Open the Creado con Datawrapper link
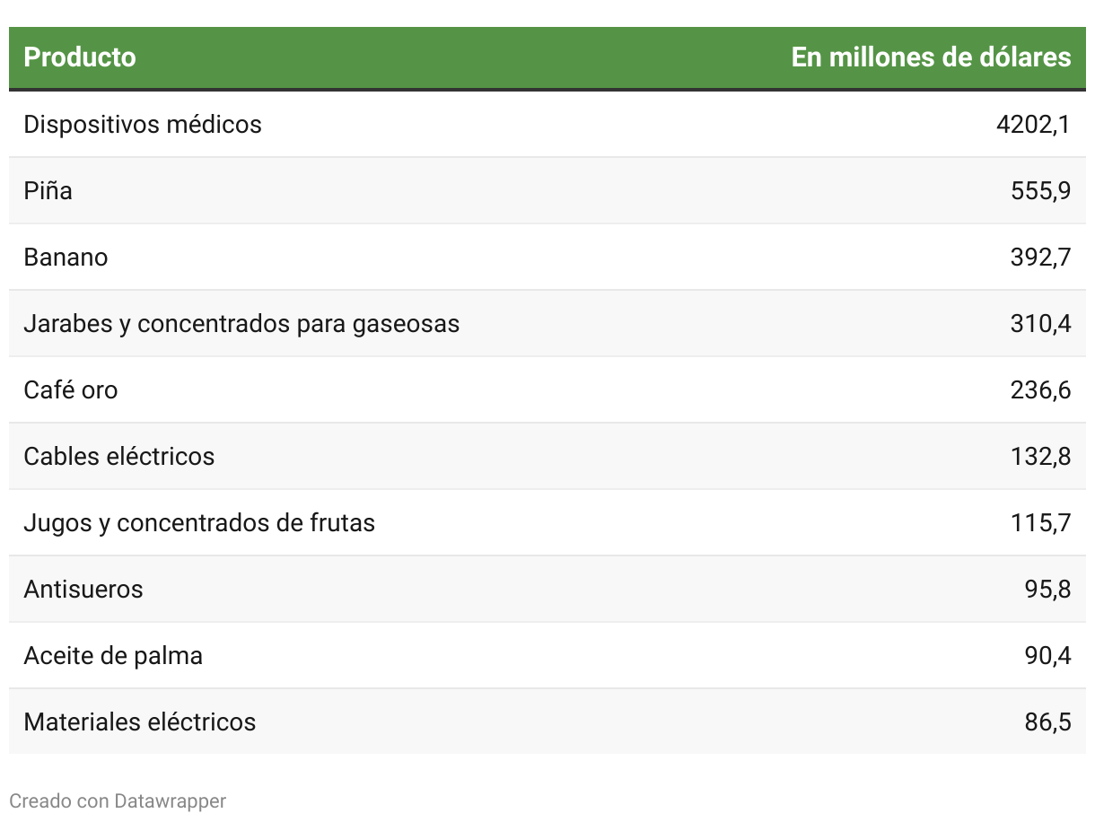Viewport: 1095px width, 822px height. click(118, 800)
